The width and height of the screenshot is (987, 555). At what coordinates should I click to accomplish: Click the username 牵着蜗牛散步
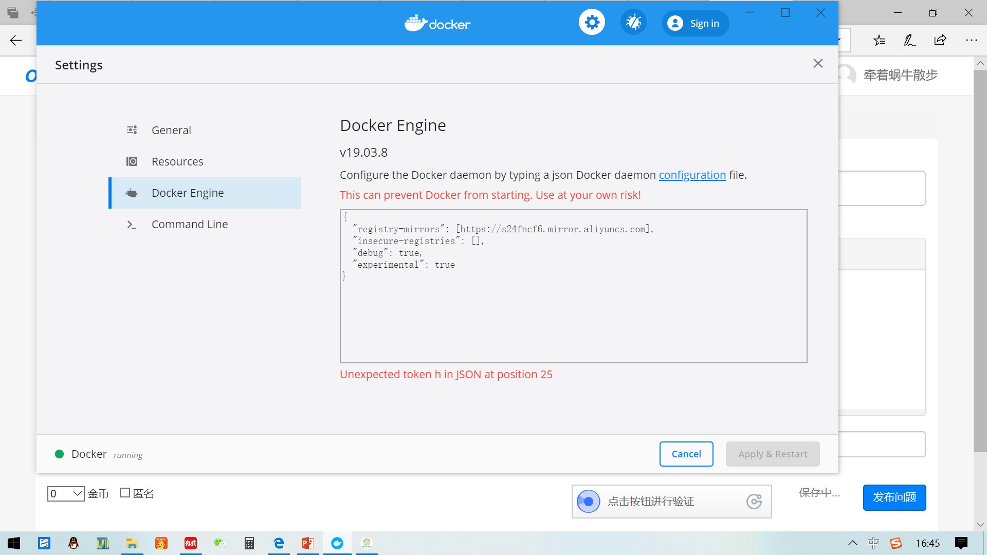pos(901,75)
